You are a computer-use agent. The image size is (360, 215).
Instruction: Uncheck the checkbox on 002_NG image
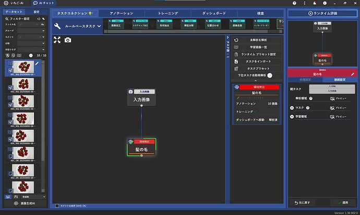10,87
